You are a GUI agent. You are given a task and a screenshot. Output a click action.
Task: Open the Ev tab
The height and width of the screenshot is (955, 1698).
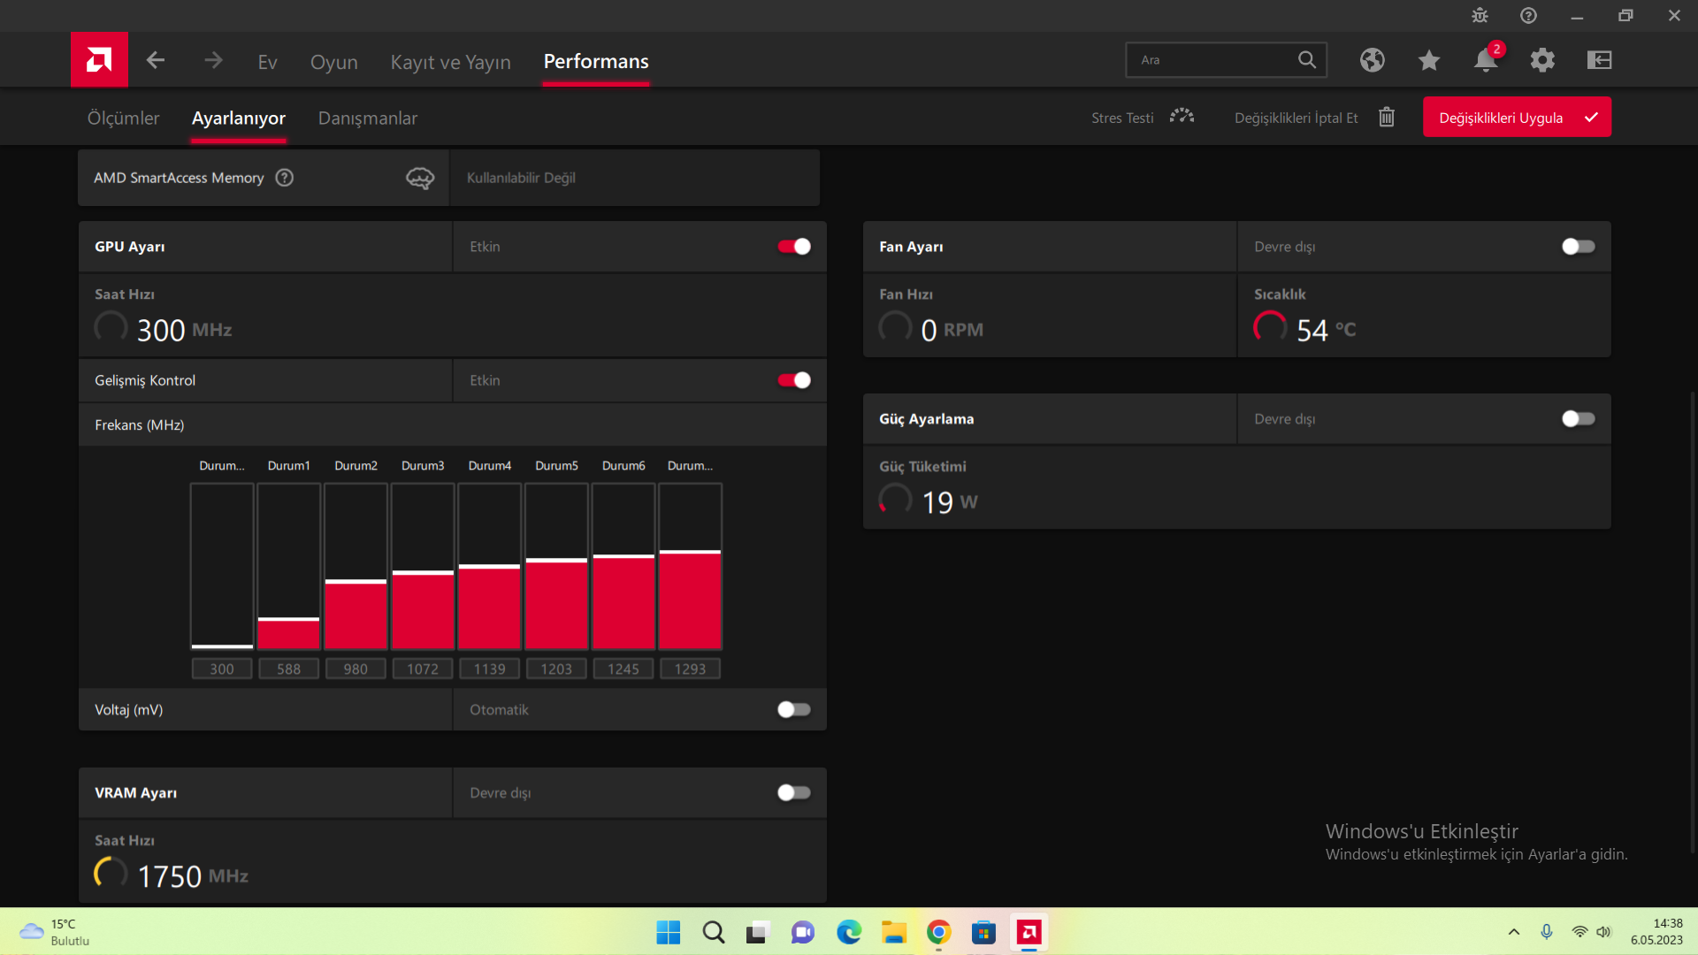coord(267,62)
